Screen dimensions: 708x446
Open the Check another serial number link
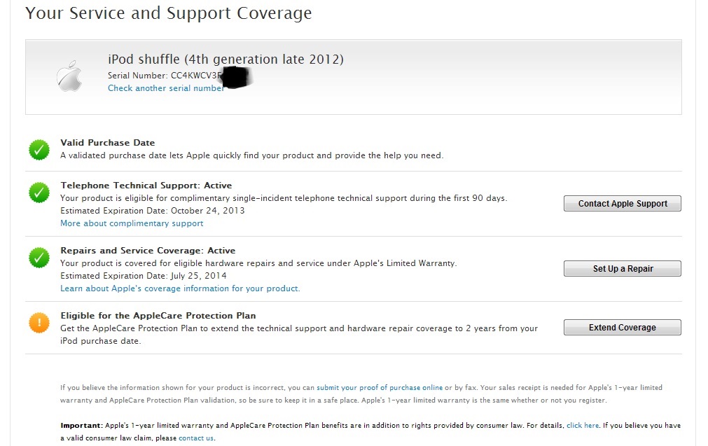(x=165, y=88)
